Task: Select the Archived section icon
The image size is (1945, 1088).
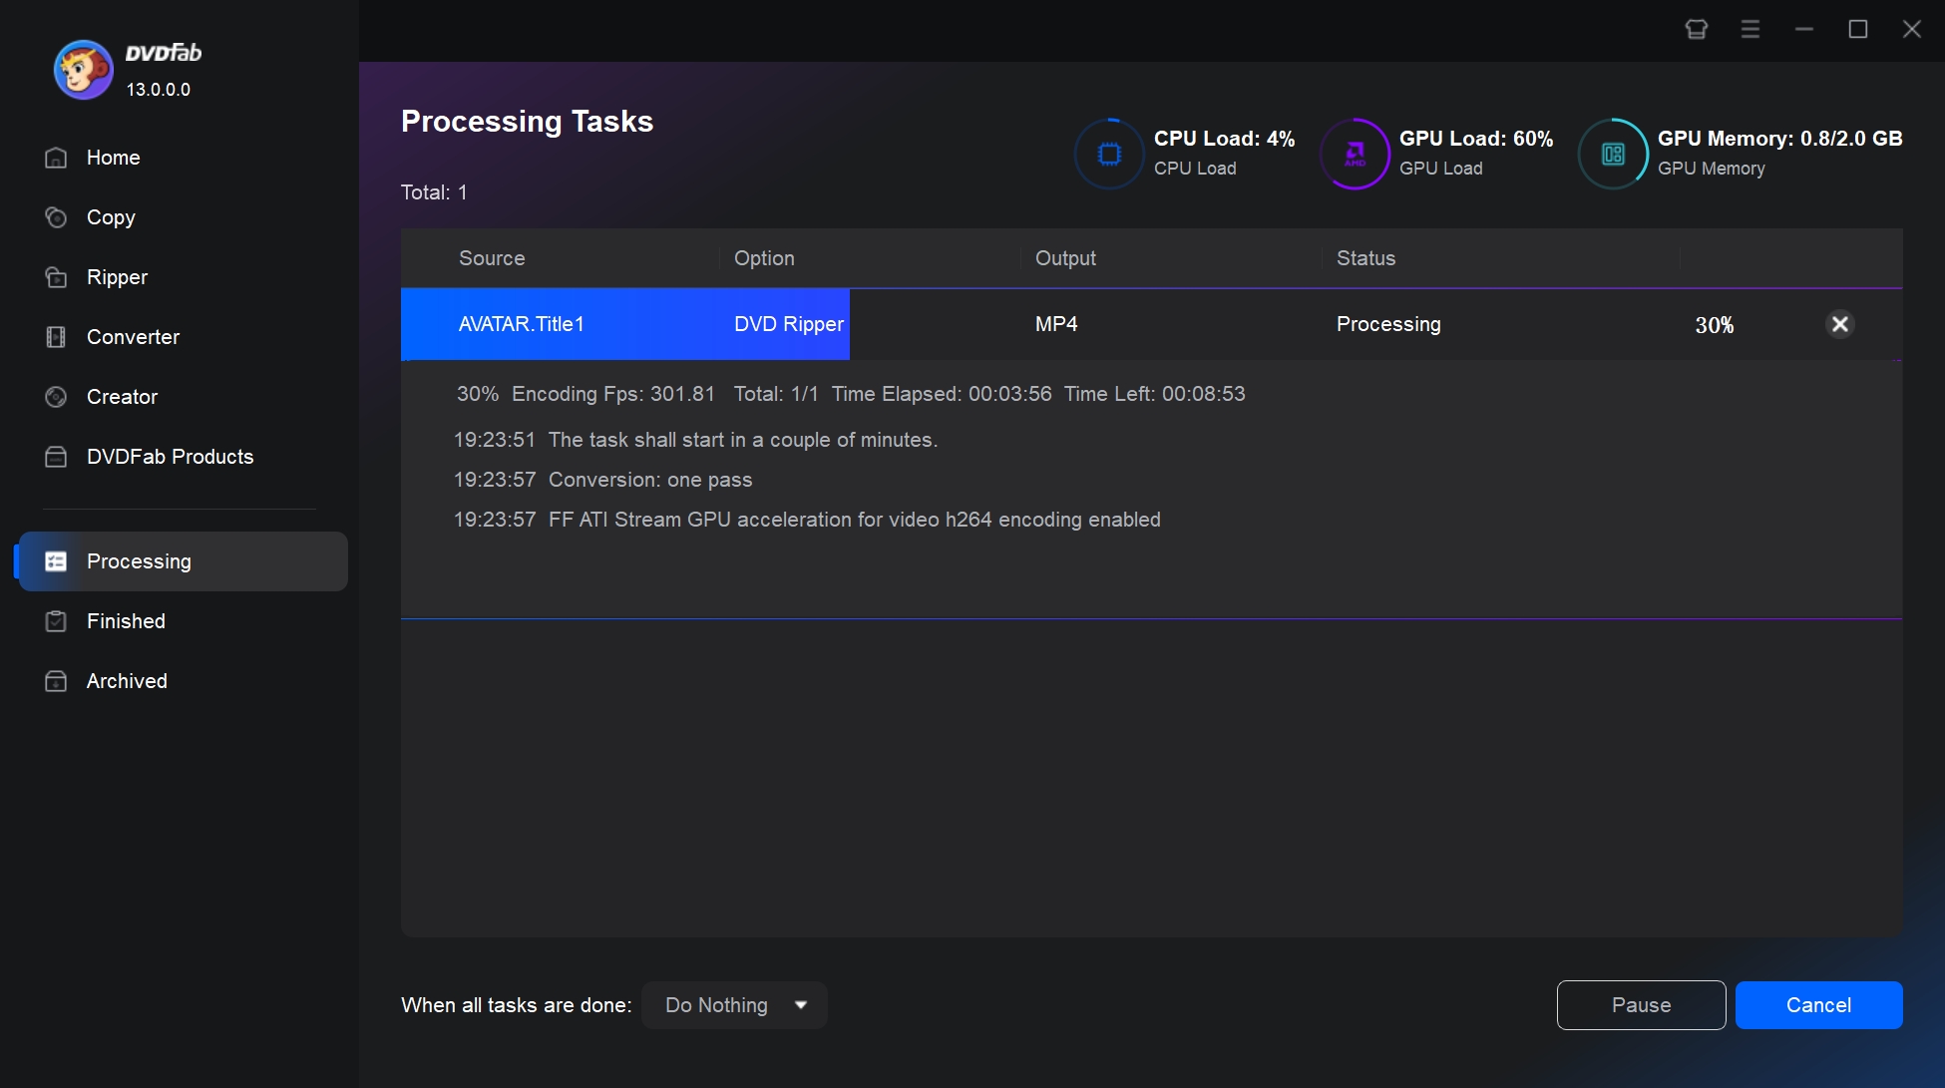Action: pos(54,681)
